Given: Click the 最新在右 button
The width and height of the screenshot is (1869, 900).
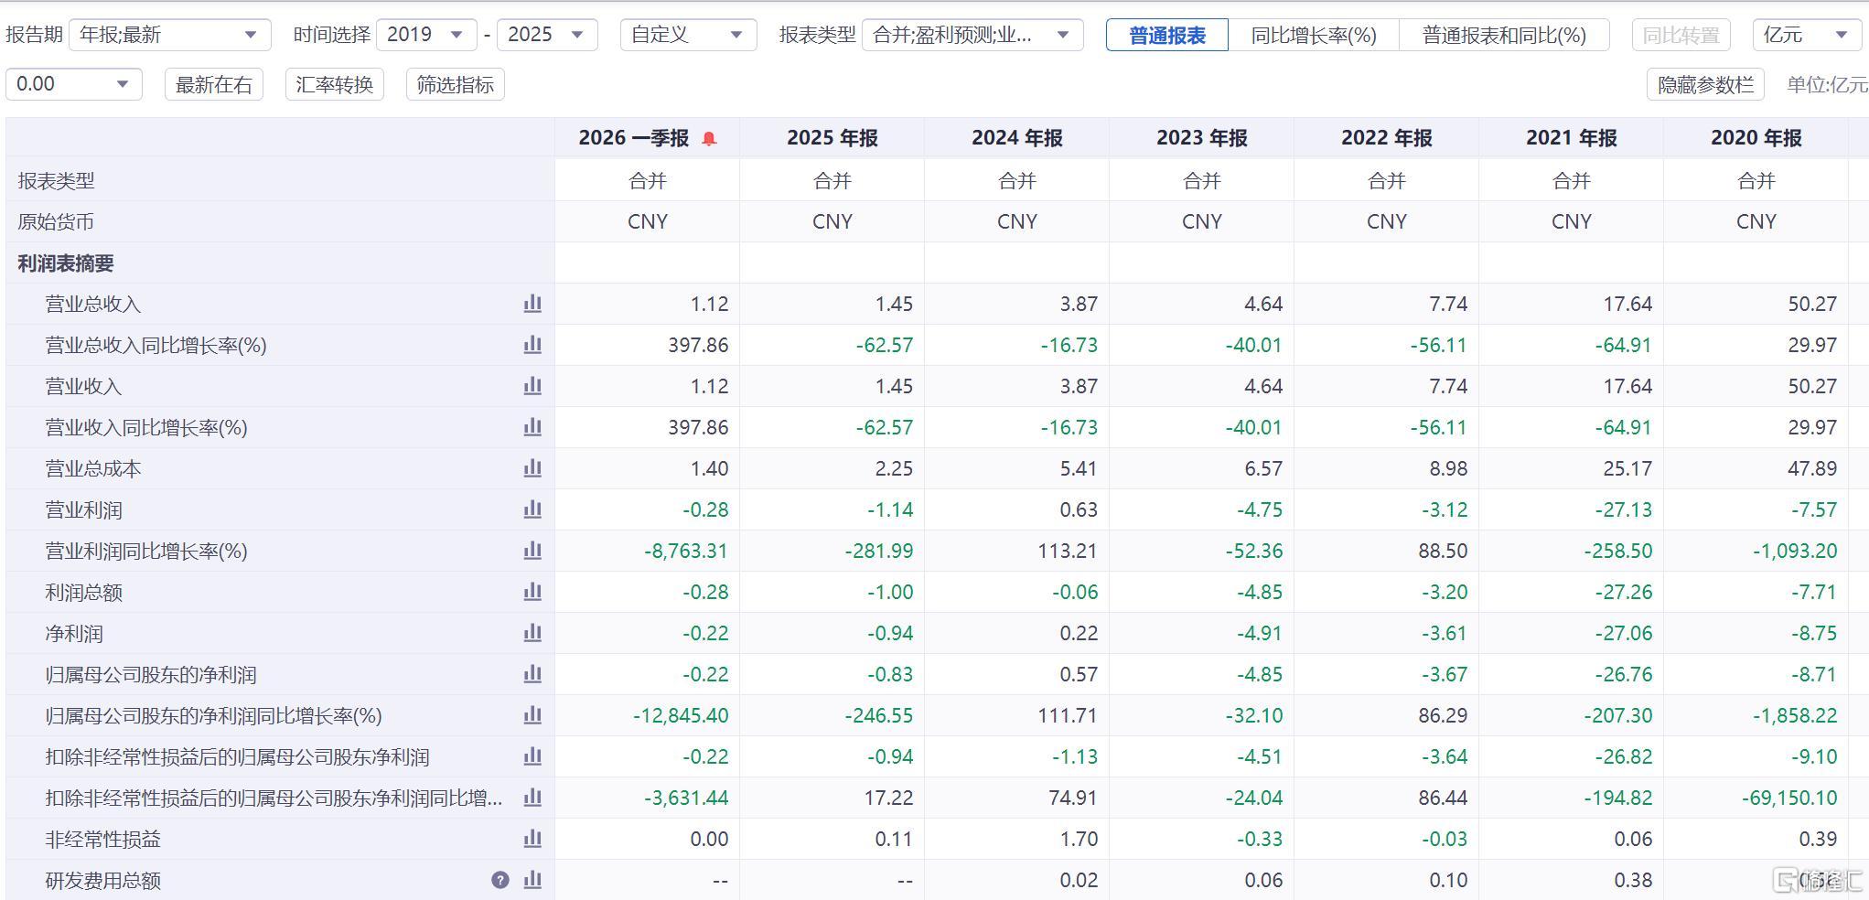Looking at the screenshot, I should (x=214, y=85).
